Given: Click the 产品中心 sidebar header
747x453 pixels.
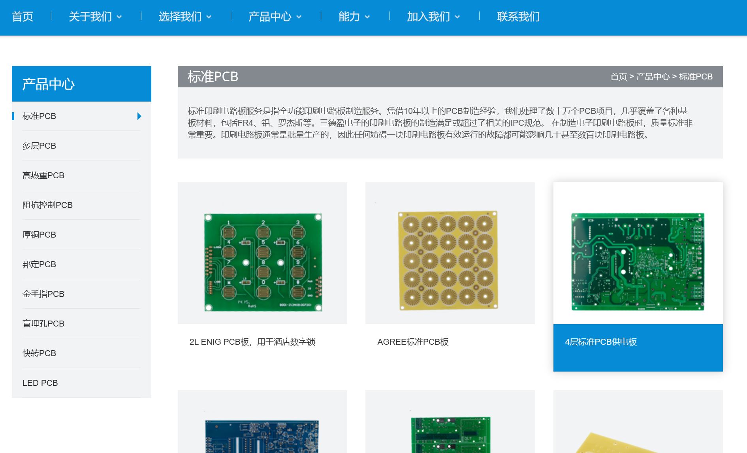Looking at the screenshot, I should tap(81, 84).
